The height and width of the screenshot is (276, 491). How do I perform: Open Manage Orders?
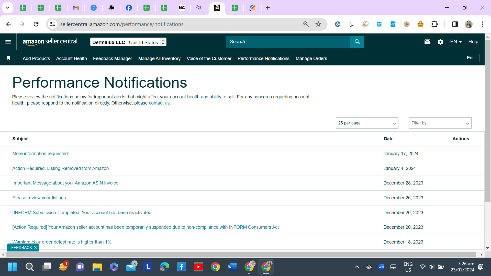pos(311,59)
